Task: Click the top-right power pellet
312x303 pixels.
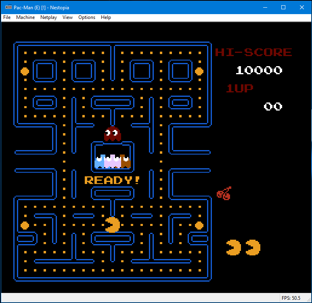Action: 199,71
